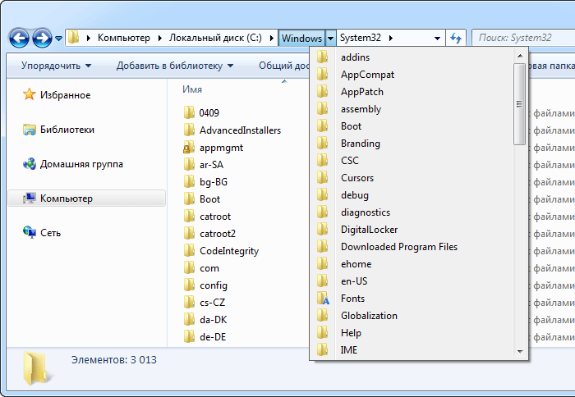This screenshot has width=575, height=397.
Task: Click DigitalLocker folder icon in dropdown
Action: click(322, 229)
